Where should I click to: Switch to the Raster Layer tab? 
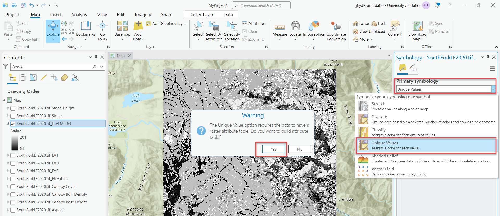201,15
